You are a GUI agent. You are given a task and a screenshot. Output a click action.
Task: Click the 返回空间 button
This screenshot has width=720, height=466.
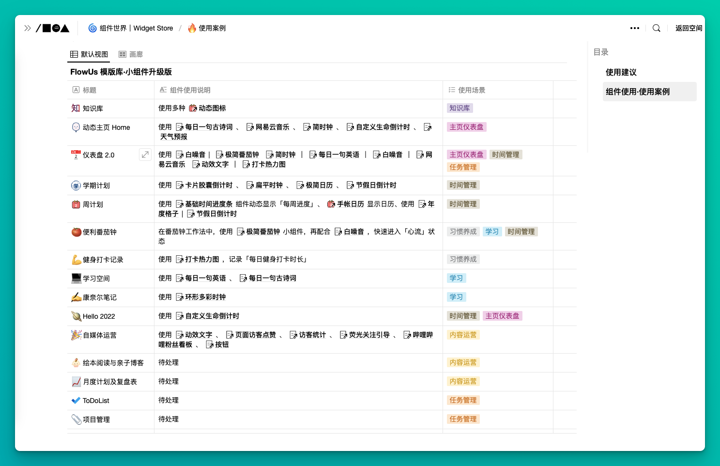click(x=688, y=28)
